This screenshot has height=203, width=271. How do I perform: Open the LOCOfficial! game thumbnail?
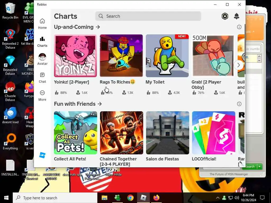click(214, 133)
